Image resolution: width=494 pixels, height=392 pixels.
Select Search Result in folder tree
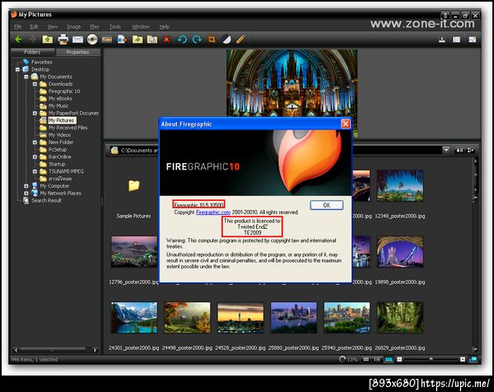click(x=46, y=200)
